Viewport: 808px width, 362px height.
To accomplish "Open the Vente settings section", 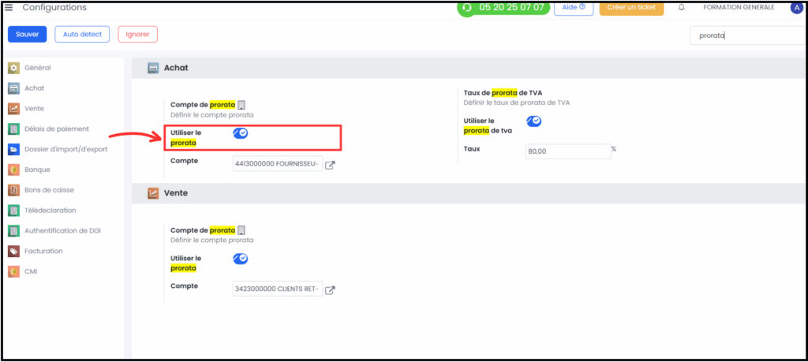I will point(35,109).
